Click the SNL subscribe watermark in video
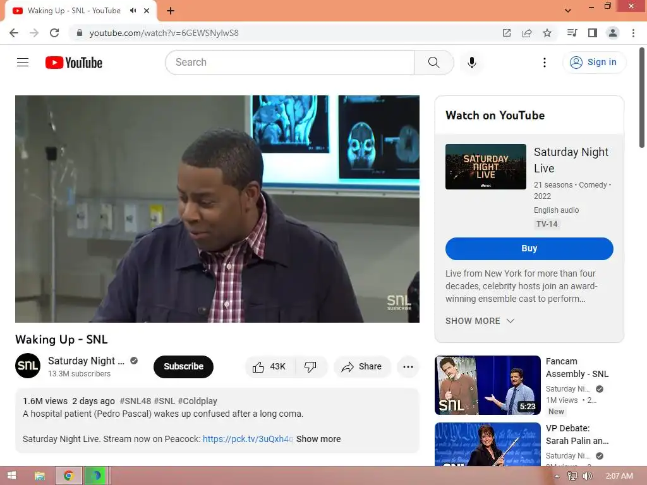 399,302
